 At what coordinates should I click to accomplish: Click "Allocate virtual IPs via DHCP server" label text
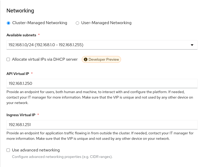click(x=45, y=59)
